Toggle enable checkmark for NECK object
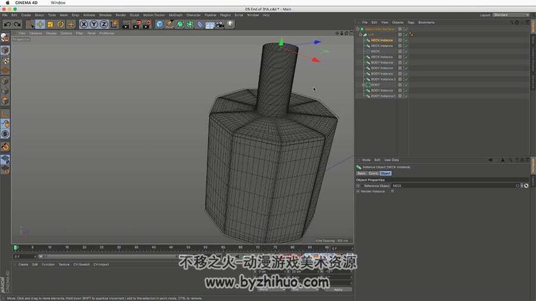 pyautogui.click(x=406, y=52)
